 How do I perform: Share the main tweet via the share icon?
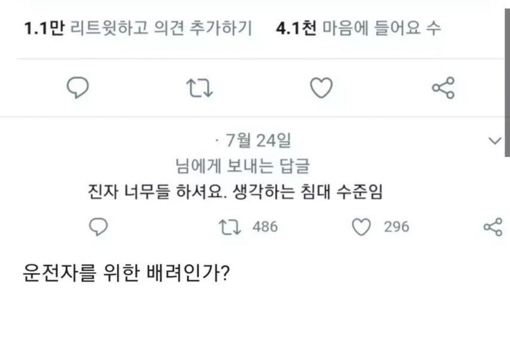click(x=443, y=88)
